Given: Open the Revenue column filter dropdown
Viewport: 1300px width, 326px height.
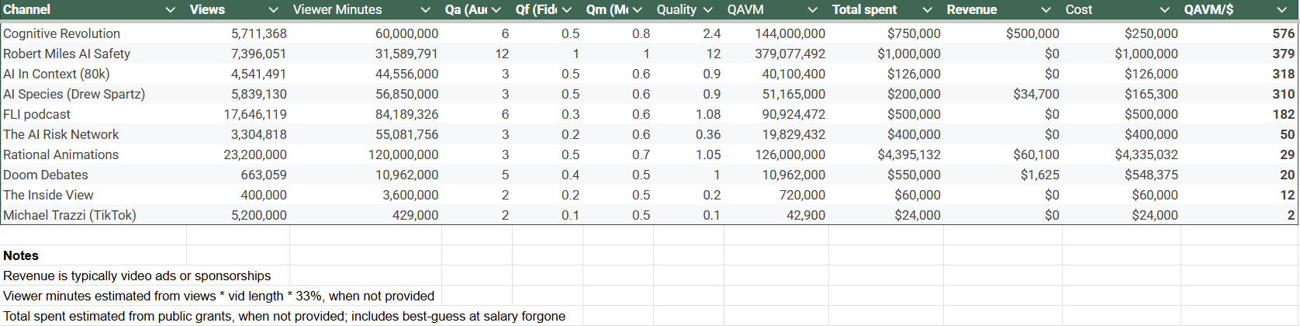Looking at the screenshot, I should (1046, 10).
